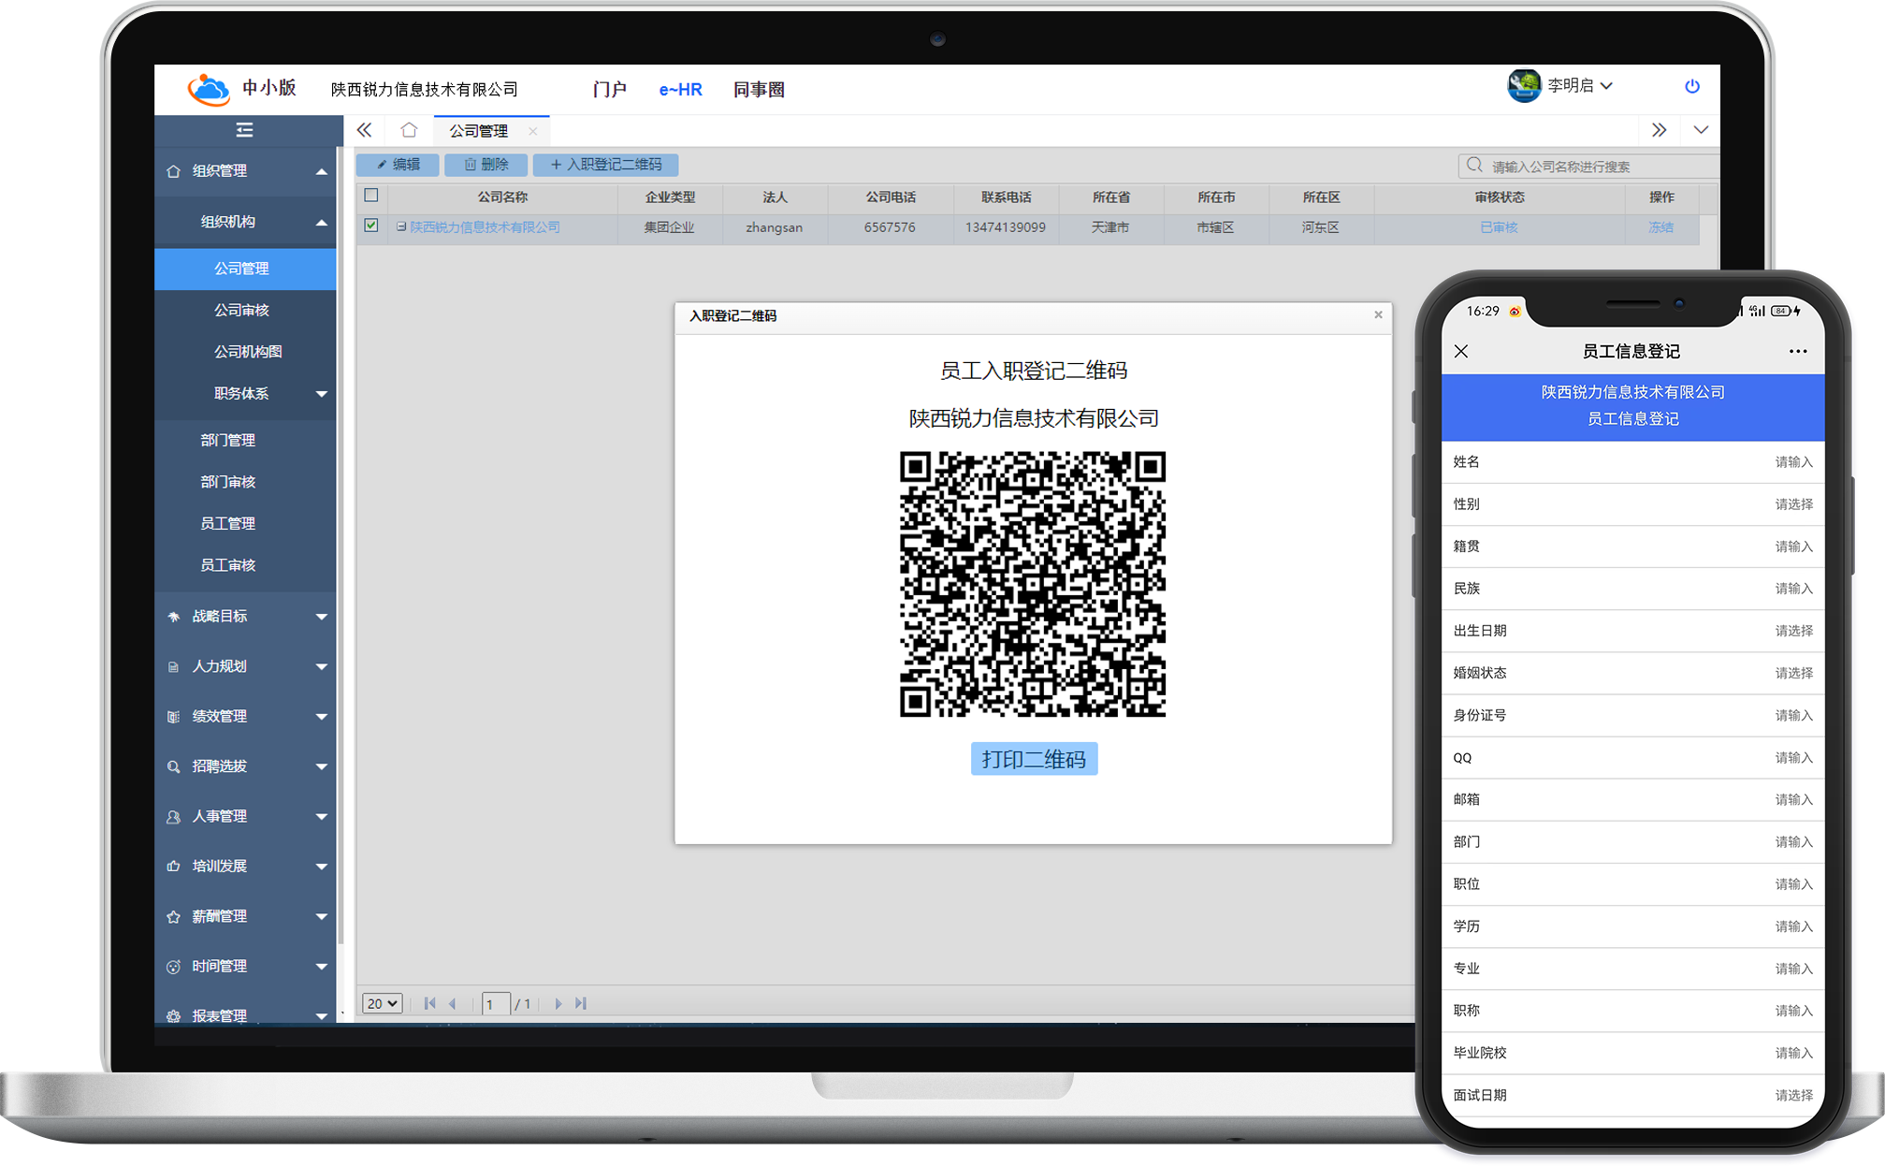Go to first page icon

tap(429, 1003)
